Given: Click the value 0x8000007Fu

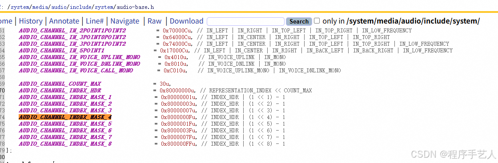Looking at the screenshot, I should pyautogui.click(x=178, y=137).
